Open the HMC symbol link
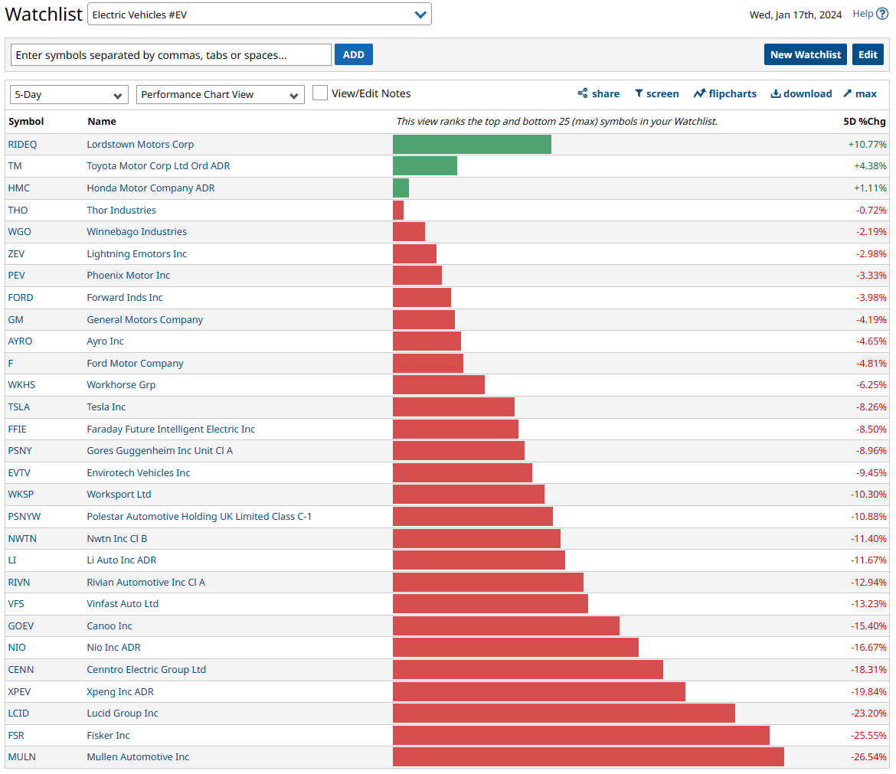 tap(19, 188)
